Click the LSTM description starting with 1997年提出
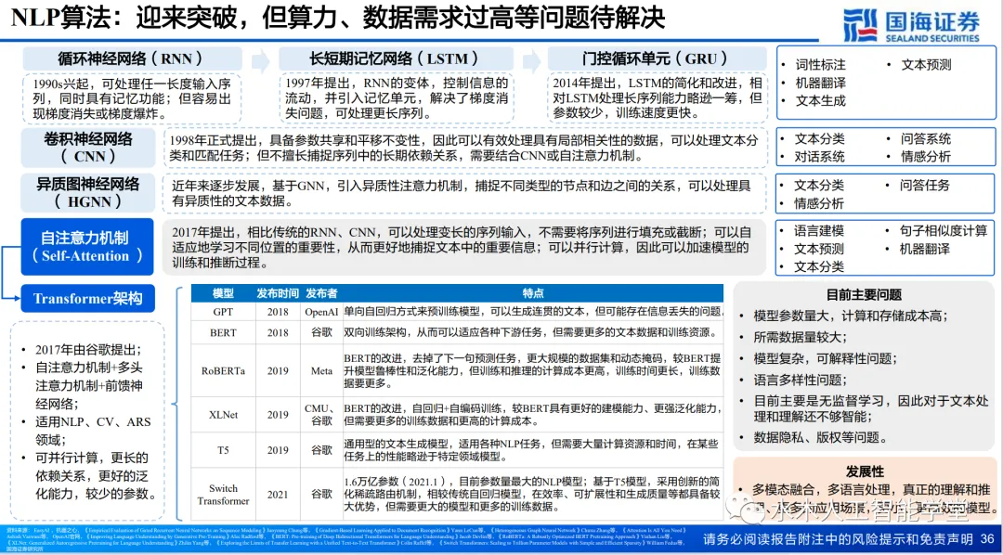This screenshot has height=555, width=1003. pyautogui.click(x=397, y=98)
